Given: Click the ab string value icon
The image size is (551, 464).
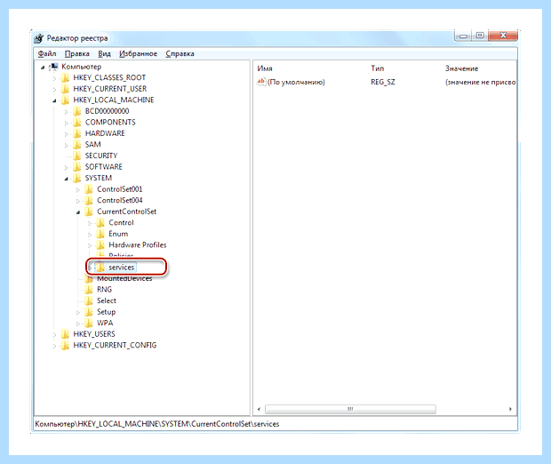Looking at the screenshot, I should [x=261, y=82].
